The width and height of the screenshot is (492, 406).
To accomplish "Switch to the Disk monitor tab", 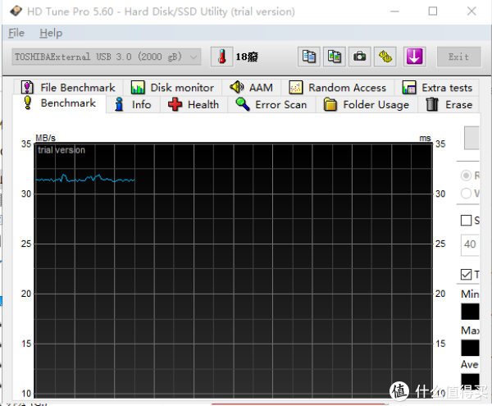I will click(x=172, y=88).
